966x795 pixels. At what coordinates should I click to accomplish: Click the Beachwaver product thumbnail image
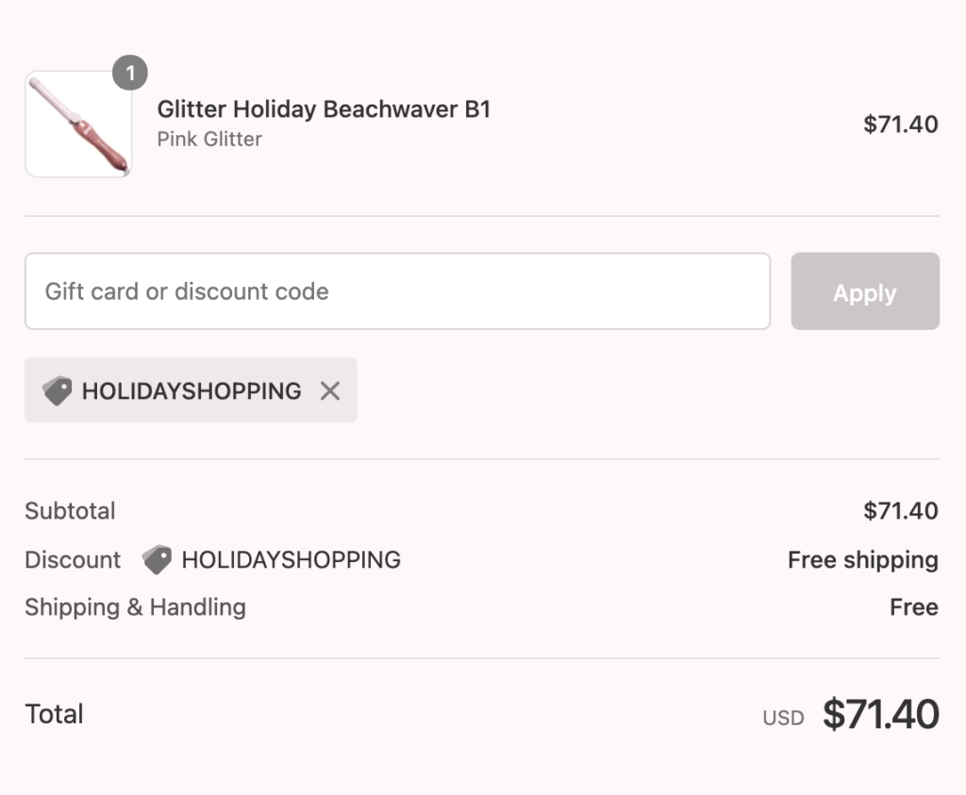[x=78, y=124]
